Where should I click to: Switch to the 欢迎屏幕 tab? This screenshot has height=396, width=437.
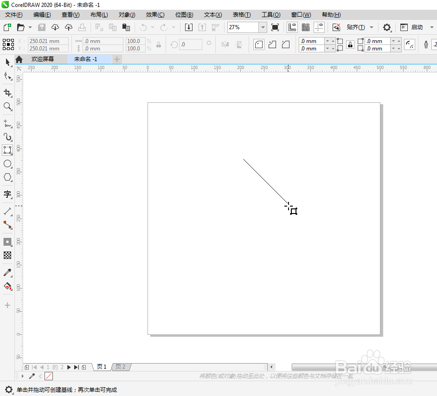coord(42,59)
